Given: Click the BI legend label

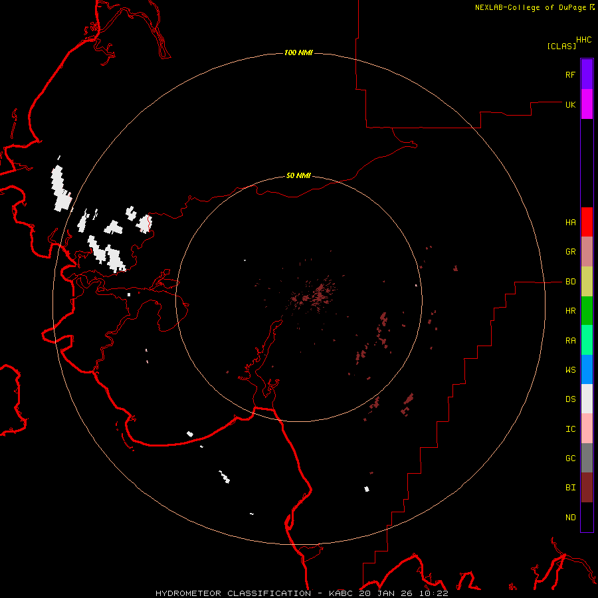Looking at the screenshot, I should 570,488.
